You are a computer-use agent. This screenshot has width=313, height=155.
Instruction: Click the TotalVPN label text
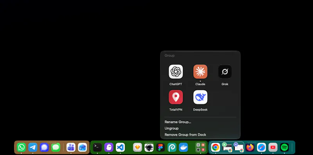[176, 110]
